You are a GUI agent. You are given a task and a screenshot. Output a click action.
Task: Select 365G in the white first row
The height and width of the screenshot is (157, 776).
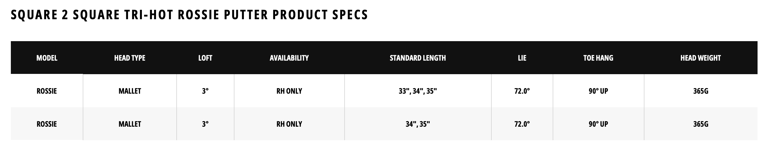pos(700,91)
